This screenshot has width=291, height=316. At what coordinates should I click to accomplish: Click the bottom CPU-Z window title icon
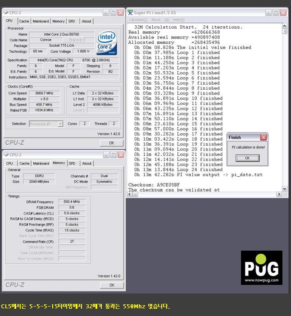pos(6,155)
